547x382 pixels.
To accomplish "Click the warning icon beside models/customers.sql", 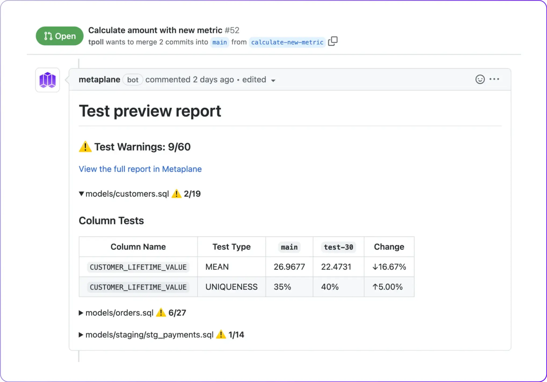I will pos(176,194).
